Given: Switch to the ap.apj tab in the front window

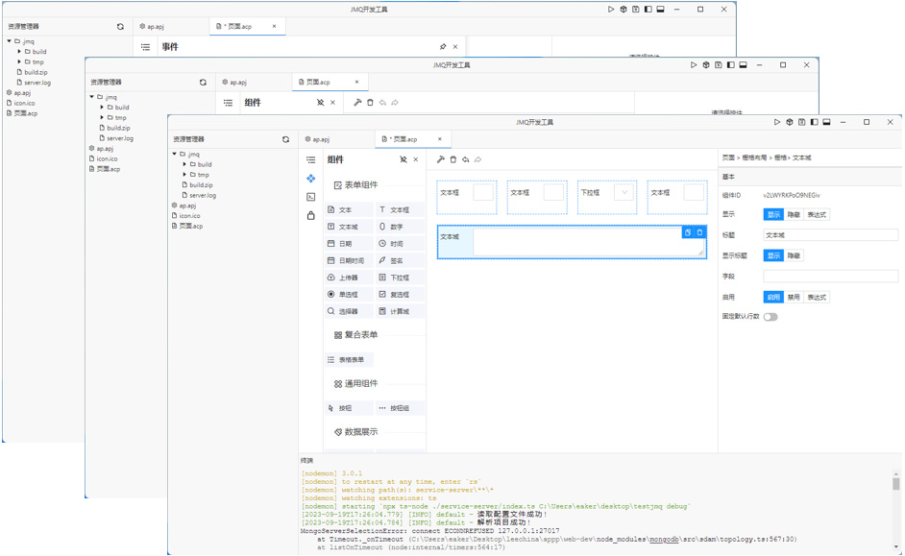Looking at the screenshot, I should [337, 139].
